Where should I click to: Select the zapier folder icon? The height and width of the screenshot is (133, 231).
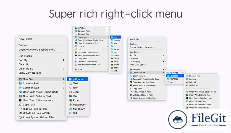(x=115, y=49)
